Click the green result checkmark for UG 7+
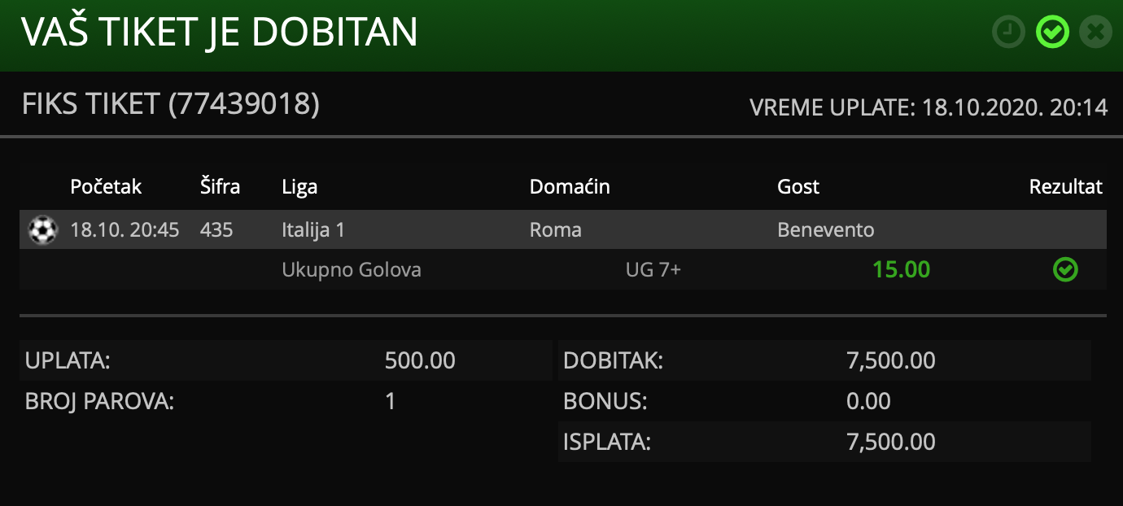The height and width of the screenshot is (506, 1123). (x=1065, y=269)
